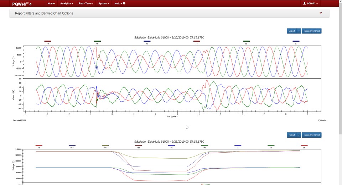Click the Ic legend swatch in waveform chart
This screenshot has width=342, height=185.
296,41
